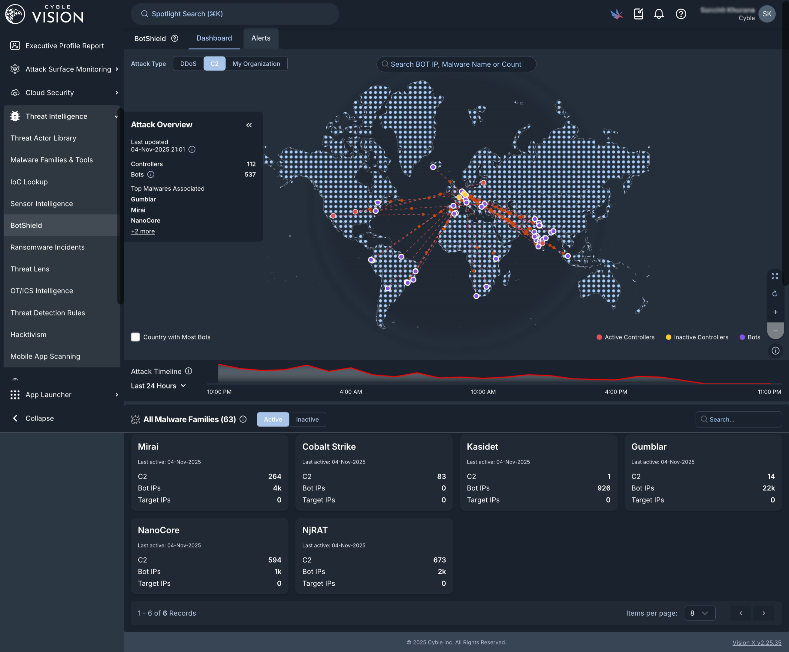
Task: Collapse Attack Overview panel with double chevron
Action: point(249,125)
